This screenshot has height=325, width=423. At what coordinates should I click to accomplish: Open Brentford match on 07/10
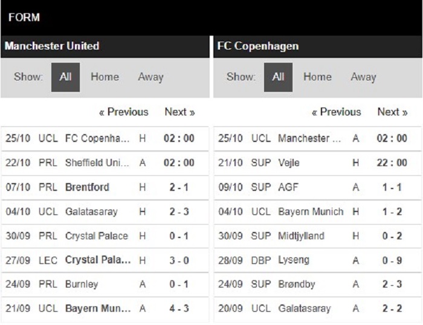pos(88,187)
